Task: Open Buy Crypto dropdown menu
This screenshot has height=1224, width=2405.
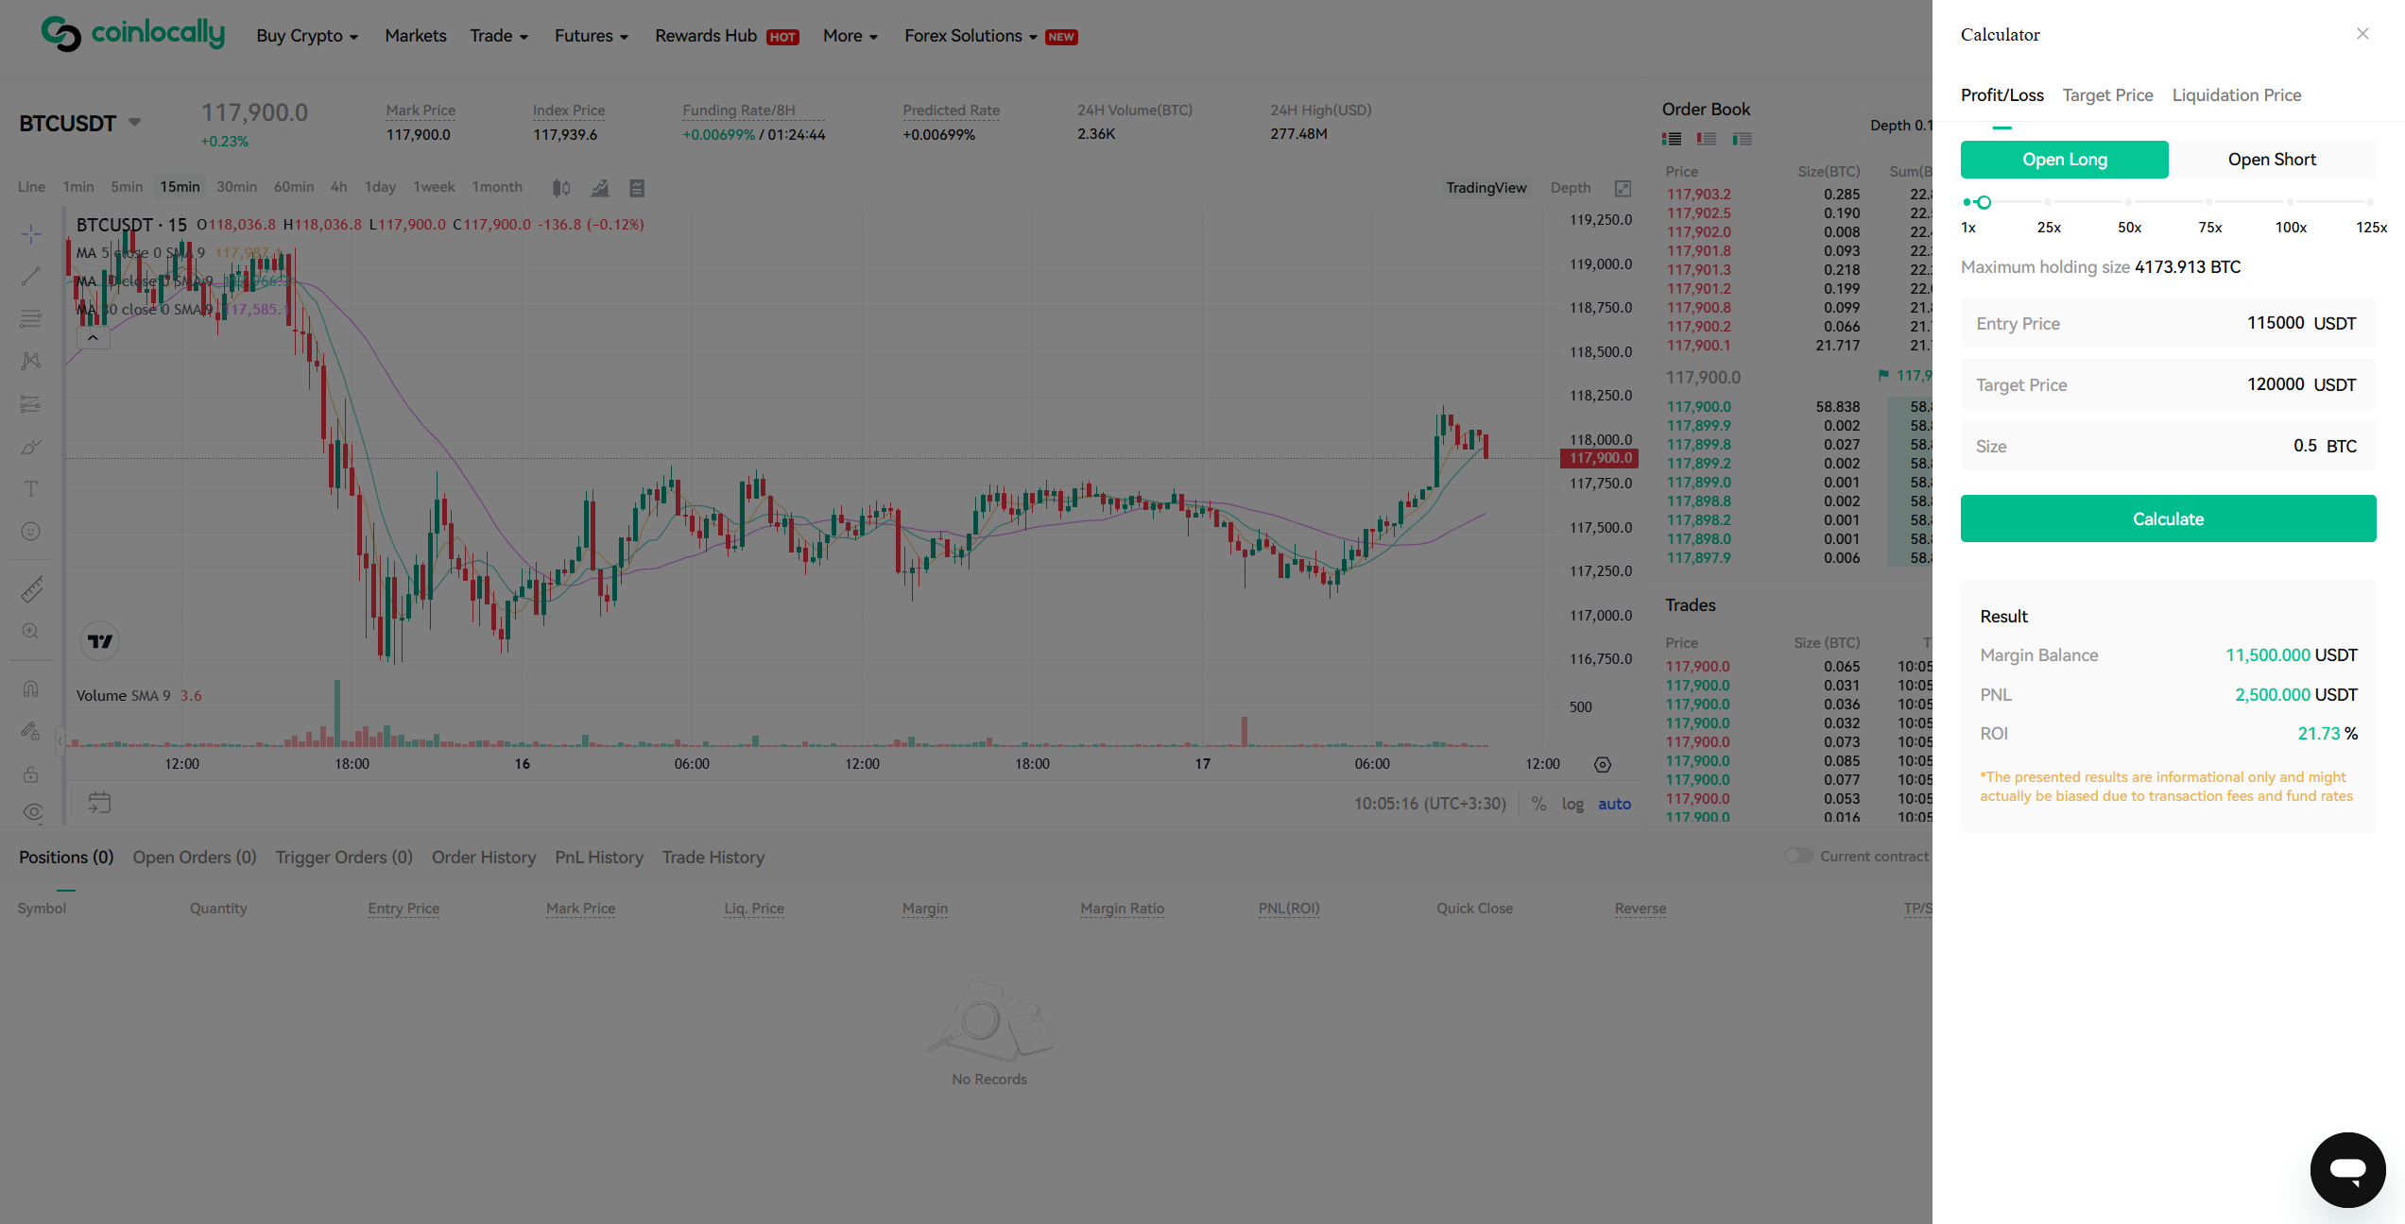Action: pyautogui.click(x=307, y=36)
